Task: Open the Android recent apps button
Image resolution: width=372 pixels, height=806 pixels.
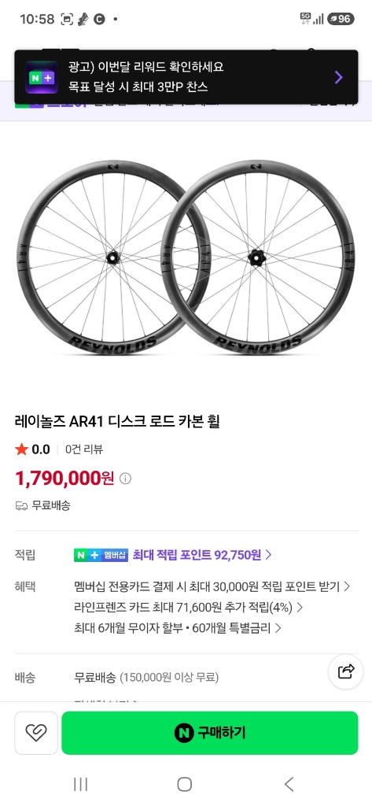Action: pyautogui.click(x=81, y=784)
